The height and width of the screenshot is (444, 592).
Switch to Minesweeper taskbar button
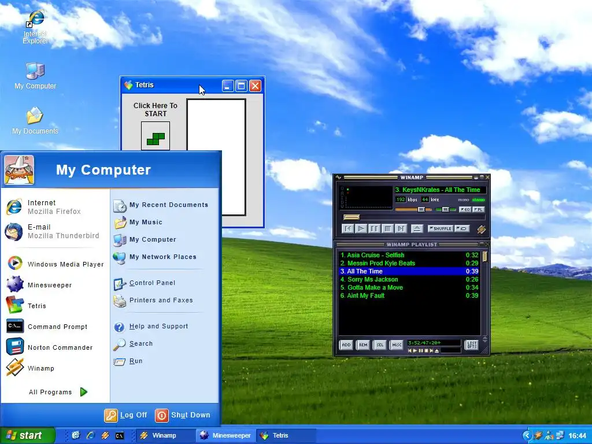click(226, 435)
